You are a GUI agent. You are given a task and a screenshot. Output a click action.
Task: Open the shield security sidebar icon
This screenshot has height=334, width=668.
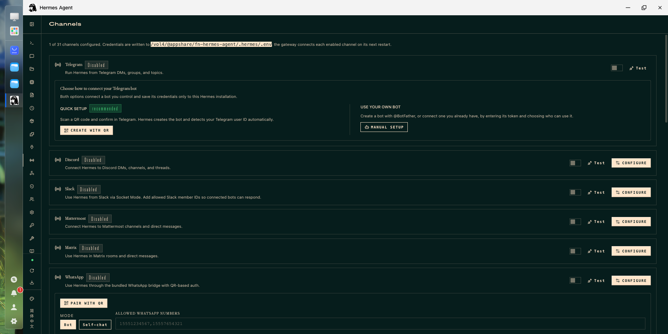[32, 186]
